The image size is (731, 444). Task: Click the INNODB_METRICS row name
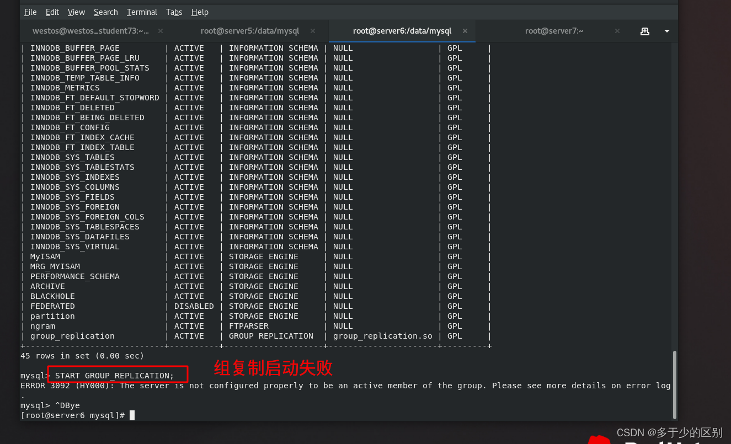tap(65, 88)
